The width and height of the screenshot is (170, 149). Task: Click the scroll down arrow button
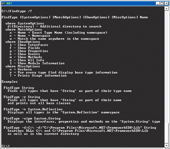pos(166,145)
